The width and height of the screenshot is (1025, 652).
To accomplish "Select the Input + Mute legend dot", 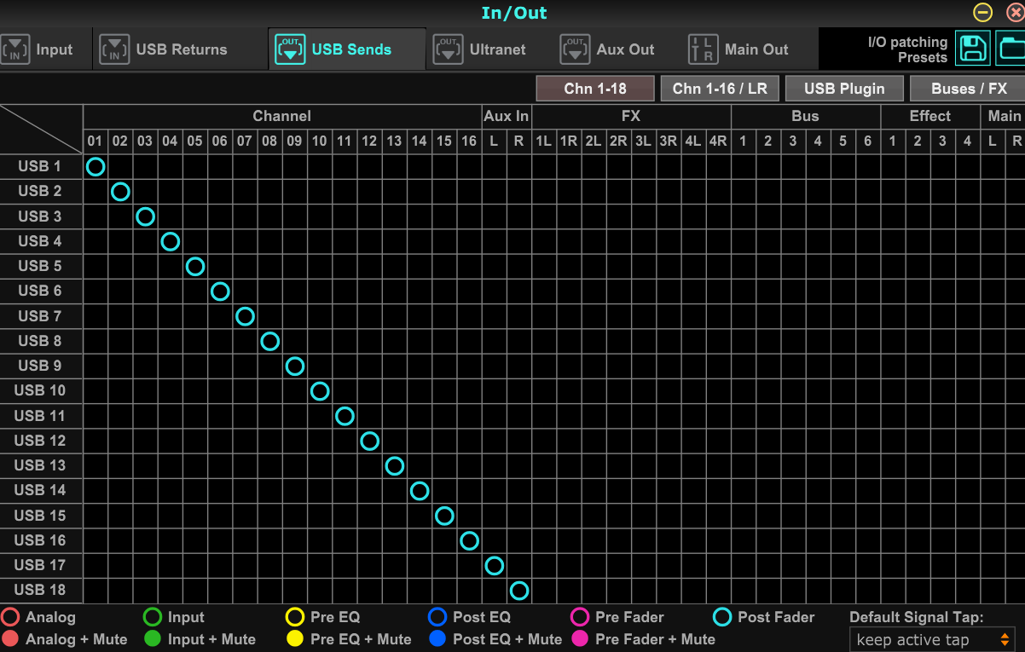I will (x=153, y=639).
